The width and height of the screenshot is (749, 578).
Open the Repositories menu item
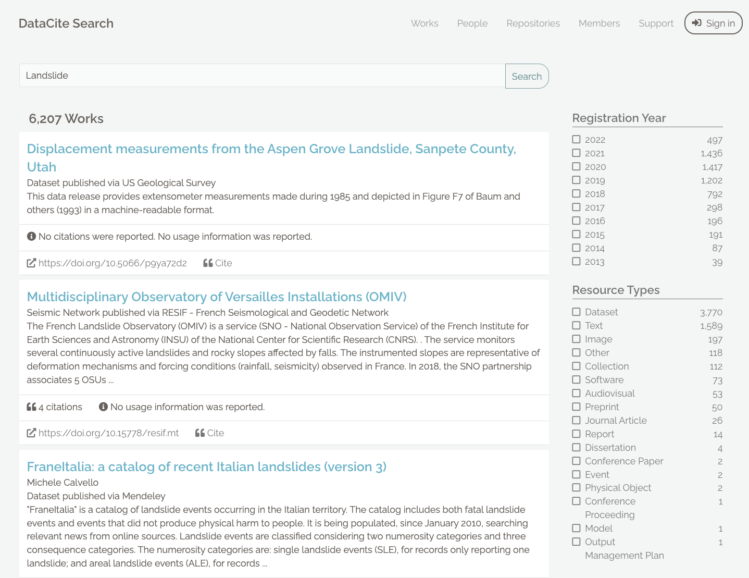(533, 23)
